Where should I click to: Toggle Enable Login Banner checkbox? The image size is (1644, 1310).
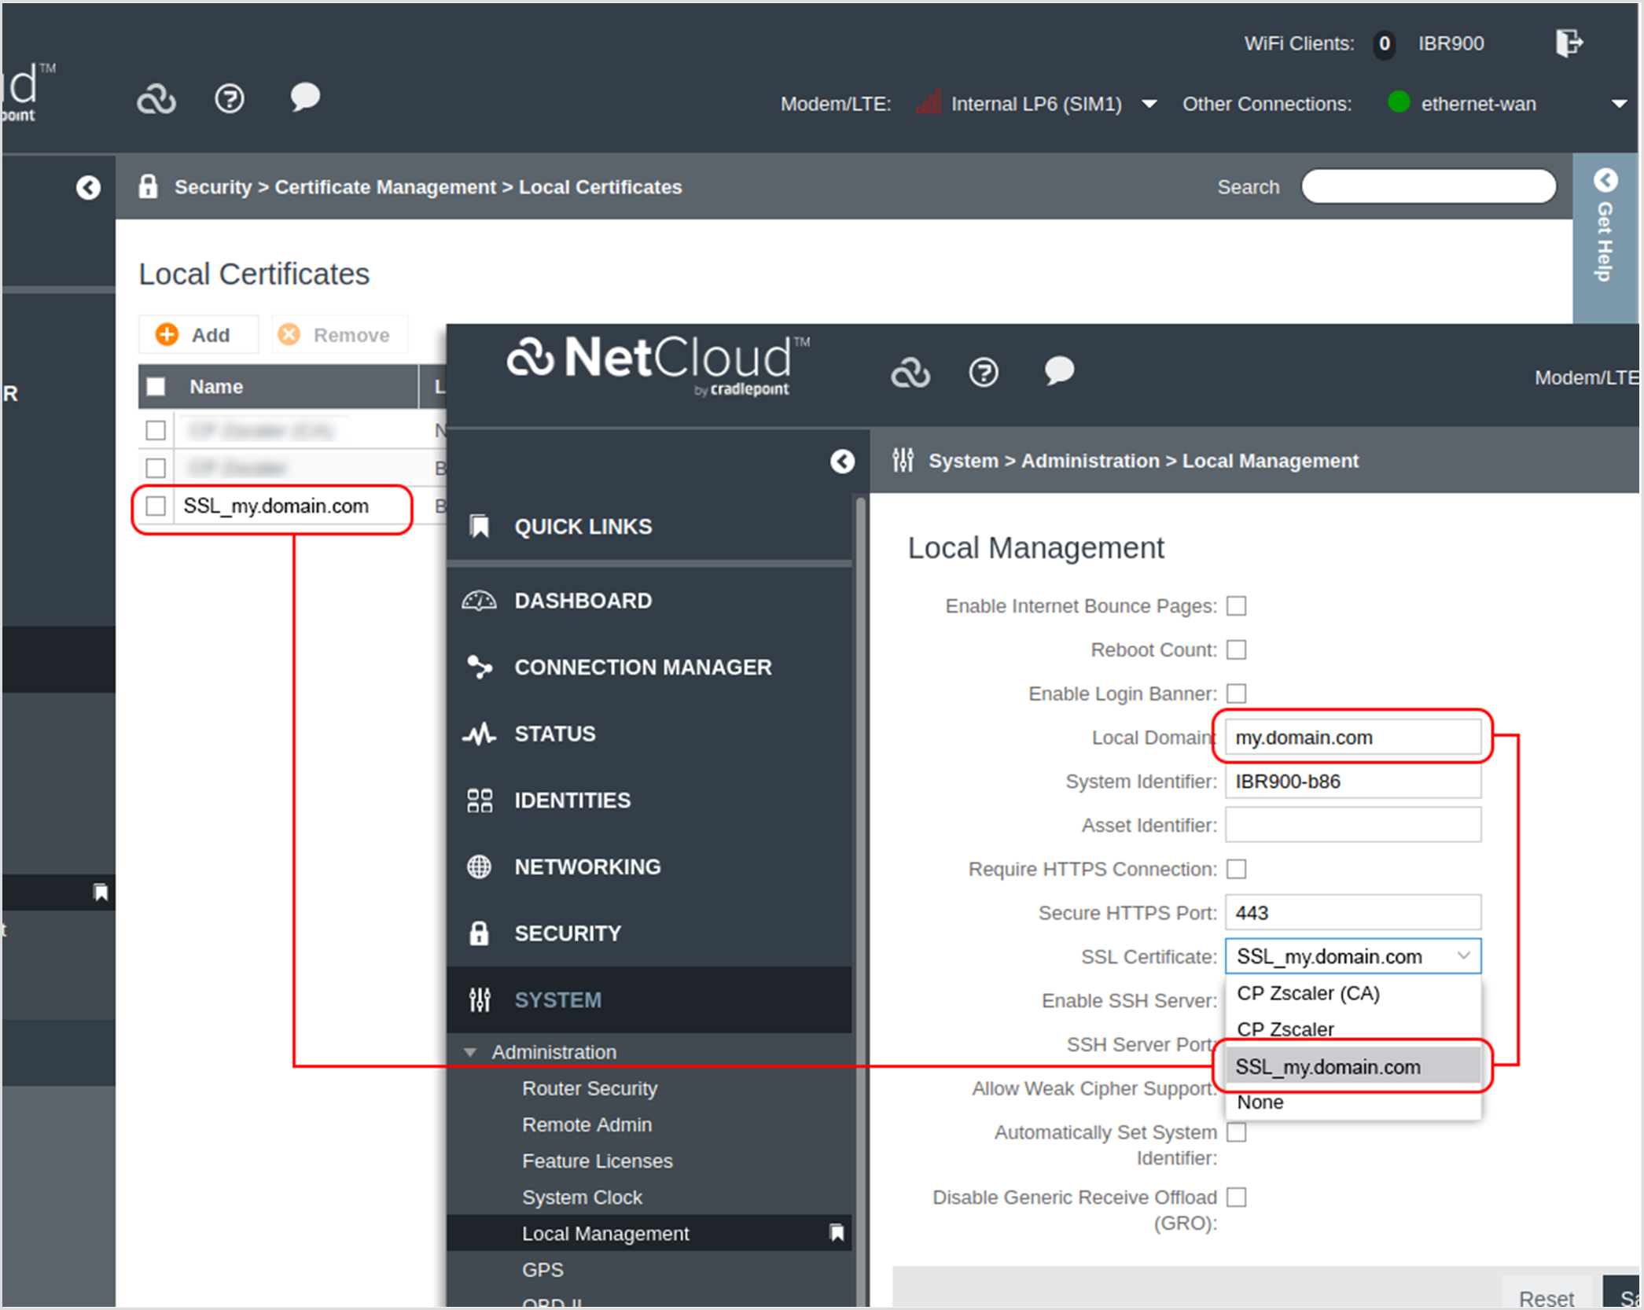click(1237, 694)
